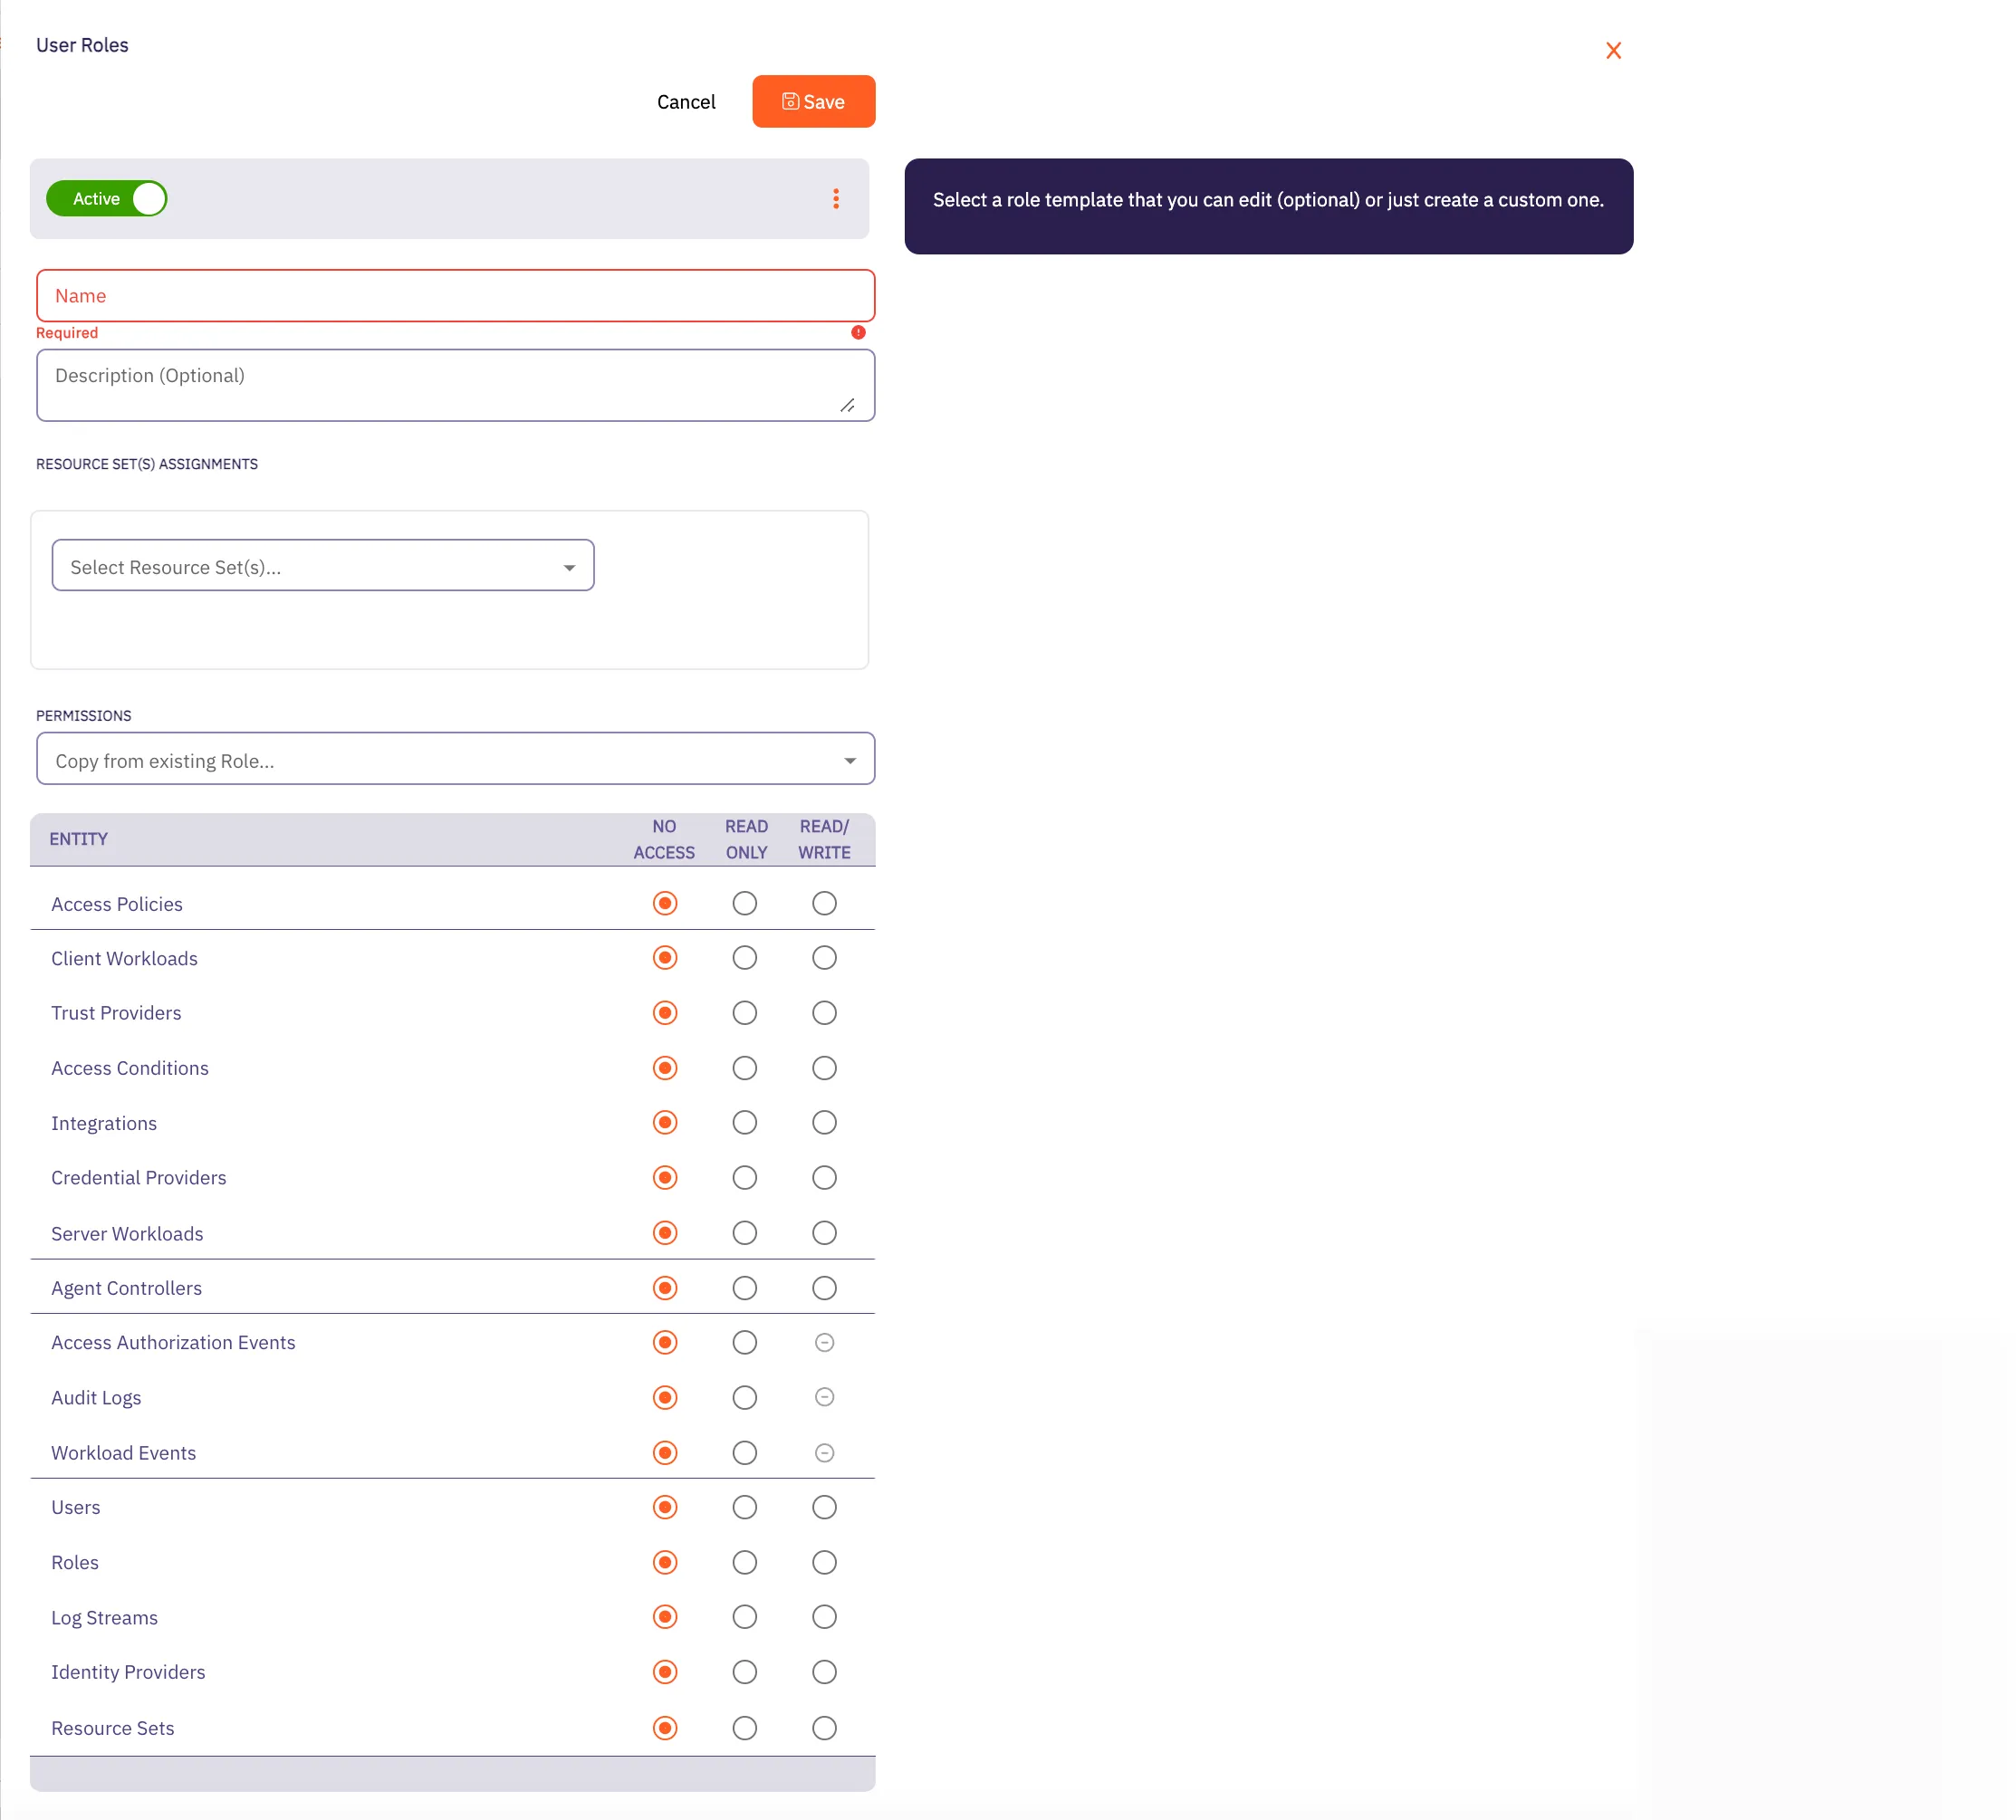Click the Description text area
The width and height of the screenshot is (2016, 1820).
pyautogui.click(x=455, y=384)
